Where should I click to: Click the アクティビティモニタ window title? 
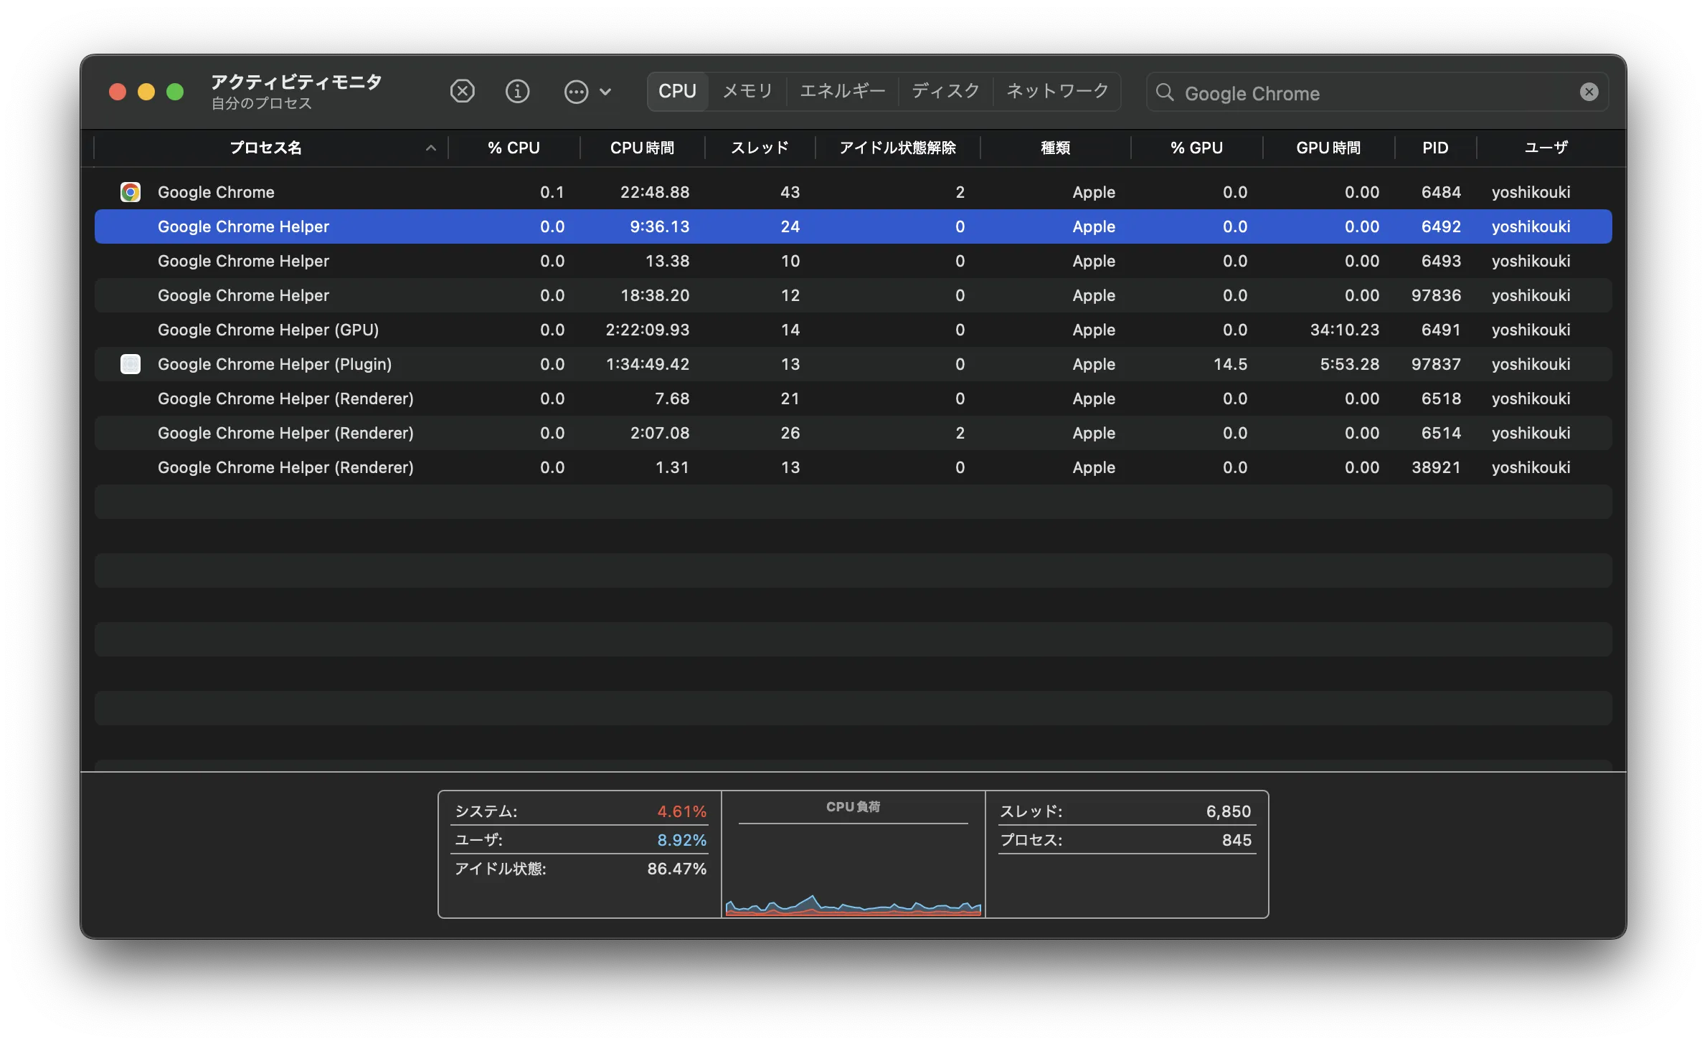(296, 82)
